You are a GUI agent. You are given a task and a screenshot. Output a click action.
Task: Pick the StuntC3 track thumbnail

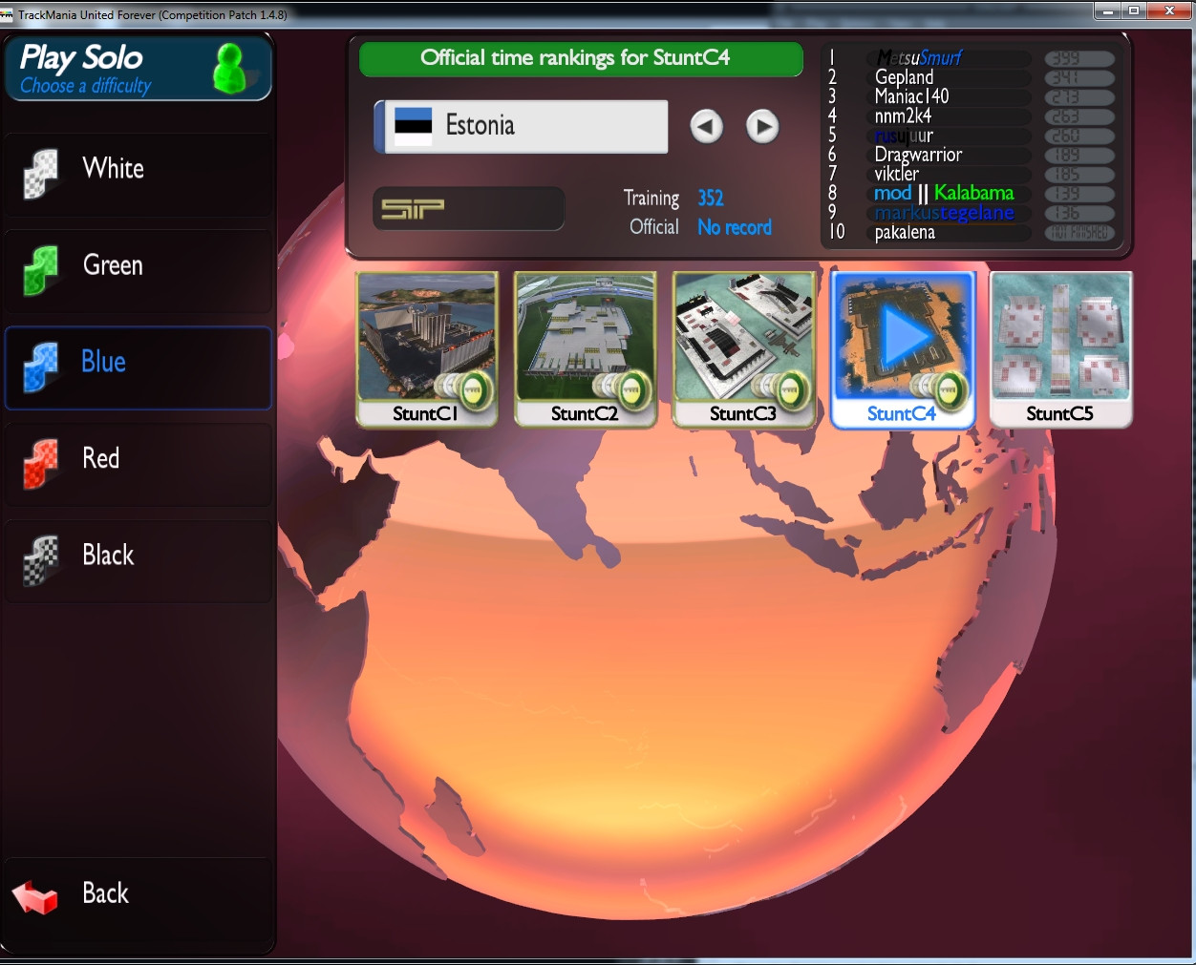743,348
